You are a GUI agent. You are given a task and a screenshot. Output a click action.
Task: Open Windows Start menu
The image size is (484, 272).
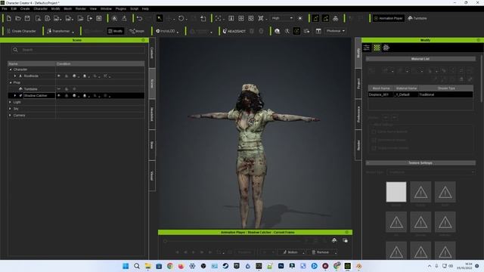[126, 266]
